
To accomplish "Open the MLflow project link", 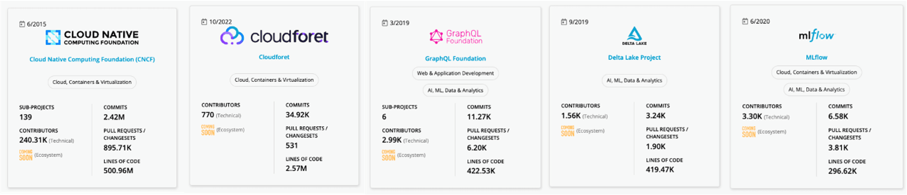I will pyautogui.click(x=816, y=57).
